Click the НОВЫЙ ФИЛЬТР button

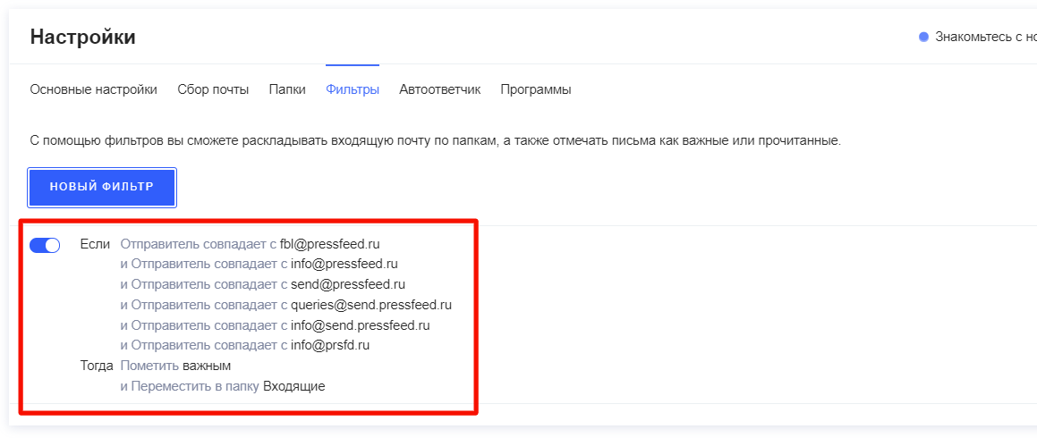coord(102,188)
